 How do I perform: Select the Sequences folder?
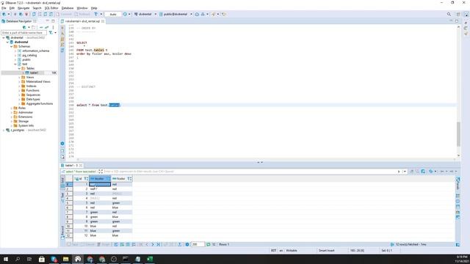[x=33, y=95]
